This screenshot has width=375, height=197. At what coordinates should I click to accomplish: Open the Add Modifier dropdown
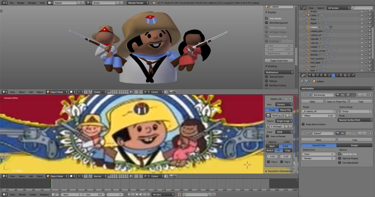coord(337,88)
